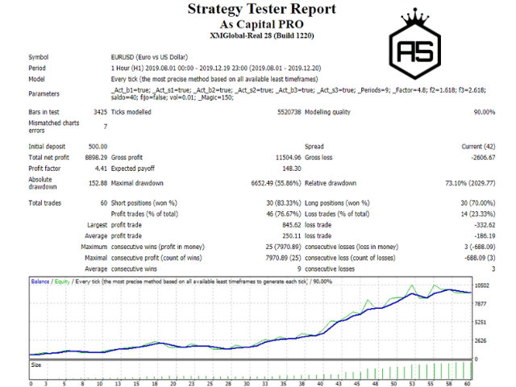Select ticks value '5520738'
The image size is (516, 387).
pyautogui.click(x=289, y=112)
